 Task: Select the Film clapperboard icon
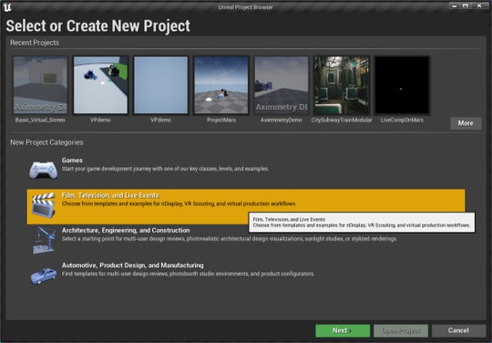click(x=44, y=205)
